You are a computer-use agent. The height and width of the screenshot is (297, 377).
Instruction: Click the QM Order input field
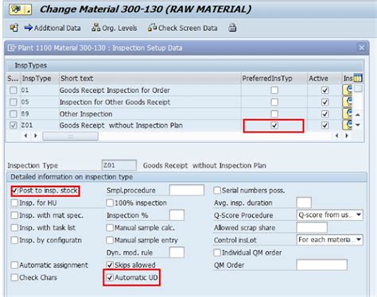coord(322,264)
